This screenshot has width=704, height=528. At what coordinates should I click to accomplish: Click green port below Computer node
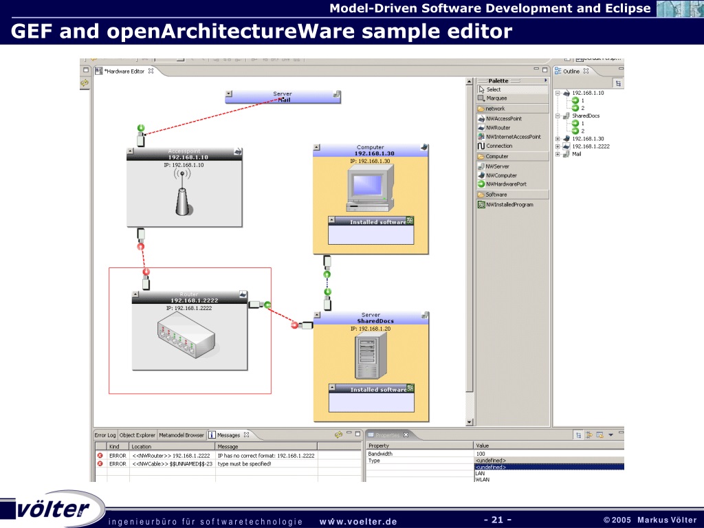pos(327,274)
